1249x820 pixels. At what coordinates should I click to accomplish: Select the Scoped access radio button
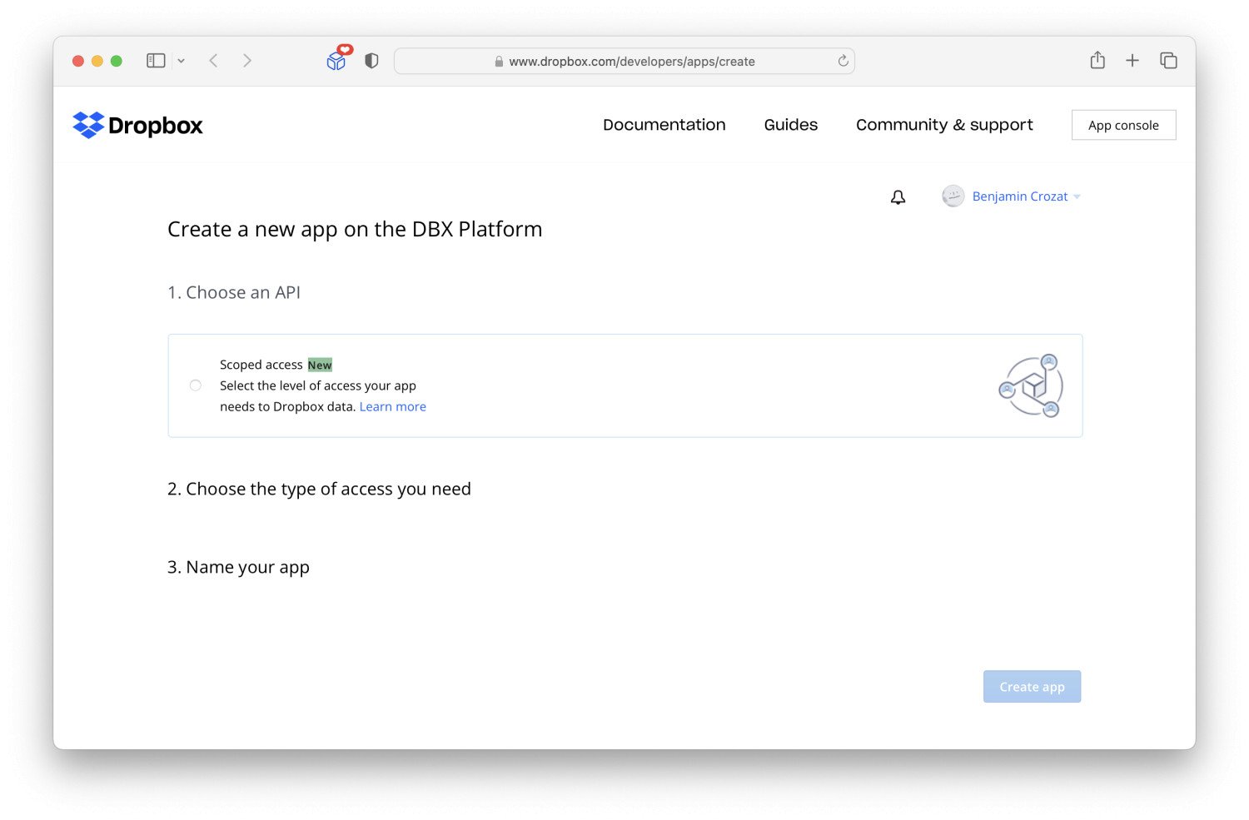[196, 385]
